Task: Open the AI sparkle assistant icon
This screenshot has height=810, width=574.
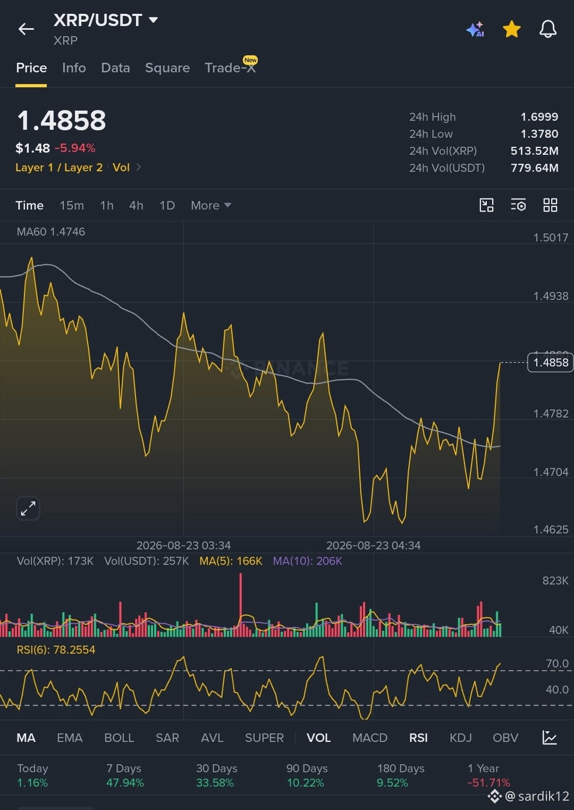Action: [475, 29]
